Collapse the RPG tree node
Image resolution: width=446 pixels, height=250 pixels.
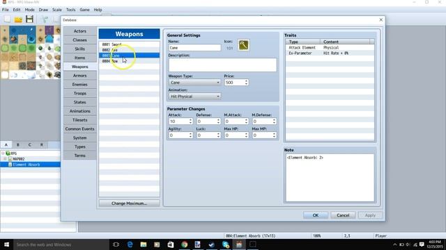click(3, 153)
